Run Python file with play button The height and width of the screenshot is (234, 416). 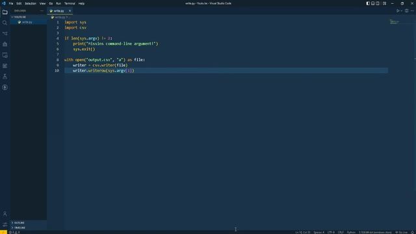point(398,11)
